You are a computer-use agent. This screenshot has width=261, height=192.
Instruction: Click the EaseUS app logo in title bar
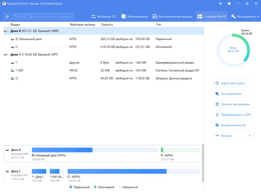[x=4, y=3]
